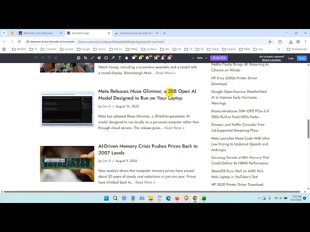Open the RAM module article thumbnail
The image size is (310, 232).
click(67, 164)
